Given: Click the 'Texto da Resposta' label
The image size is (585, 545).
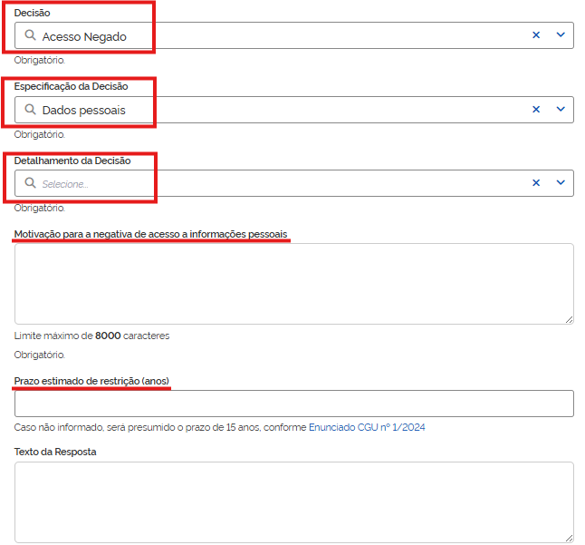Looking at the screenshot, I should pyautogui.click(x=55, y=451).
